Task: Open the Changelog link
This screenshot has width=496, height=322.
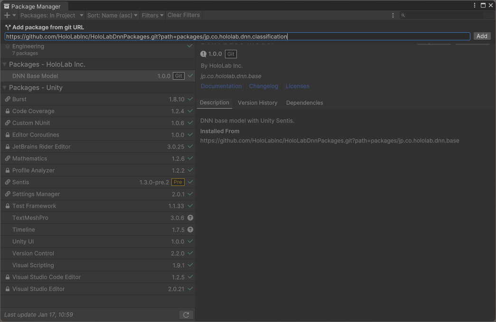Action: coord(263,86)
